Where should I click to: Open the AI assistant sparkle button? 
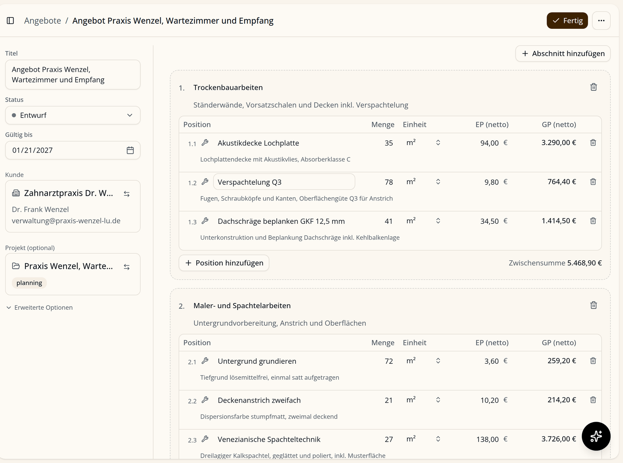pos(596,436)
